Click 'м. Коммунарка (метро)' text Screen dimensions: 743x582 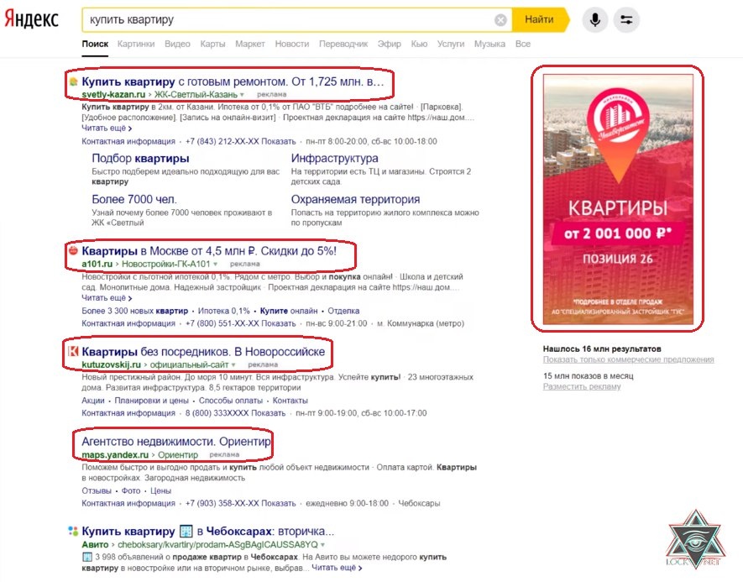click(421, 323)
